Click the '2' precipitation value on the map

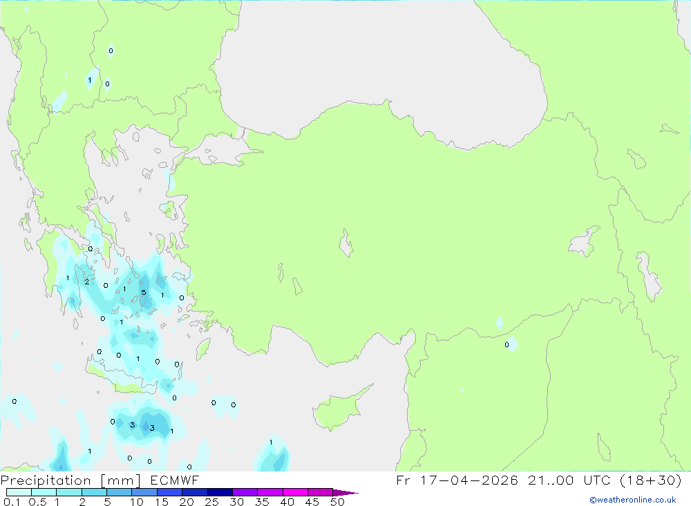point(87,282)
